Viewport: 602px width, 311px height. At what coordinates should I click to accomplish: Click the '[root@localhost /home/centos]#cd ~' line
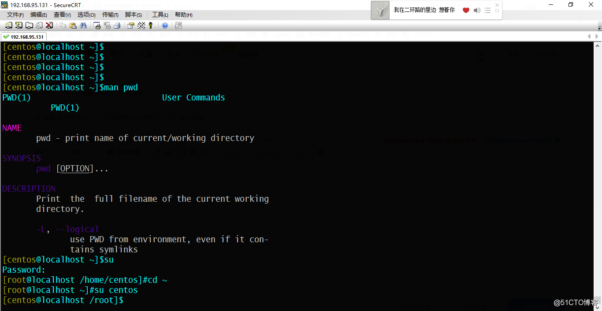[85, 280]
